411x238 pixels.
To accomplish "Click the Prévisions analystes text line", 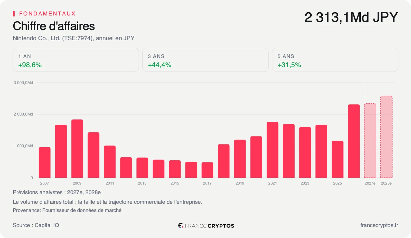I will point(57,193).
